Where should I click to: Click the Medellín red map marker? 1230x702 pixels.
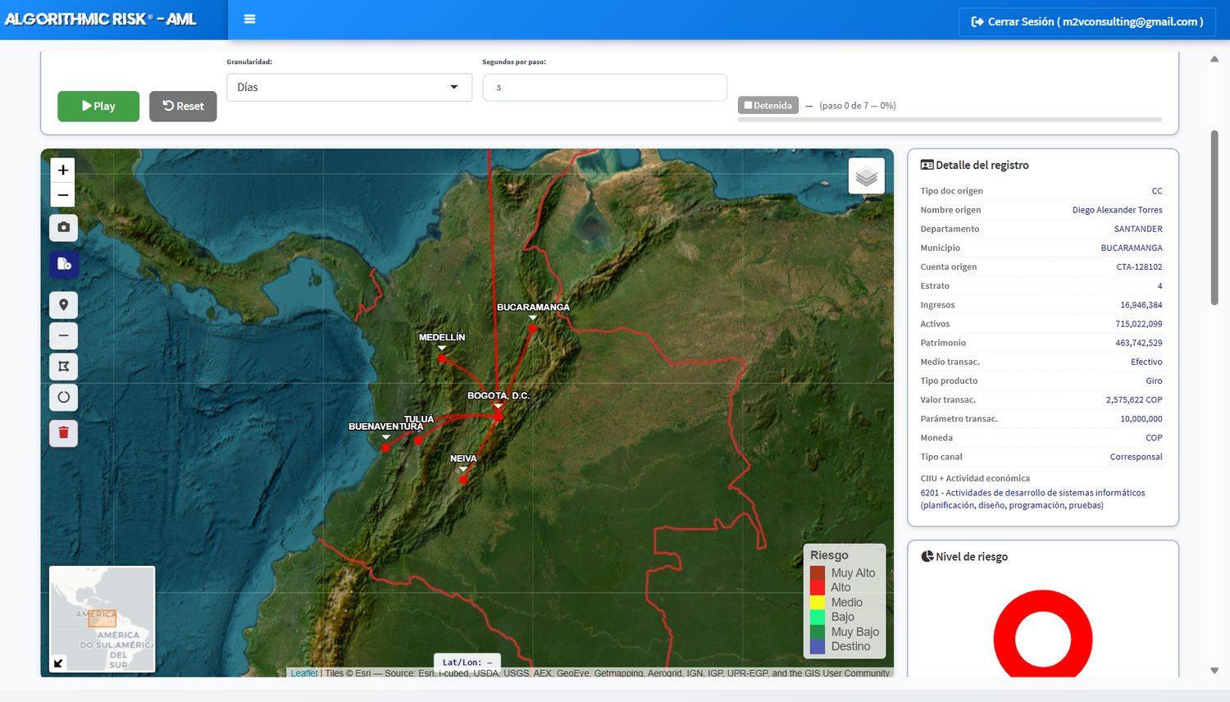(441, 358)
